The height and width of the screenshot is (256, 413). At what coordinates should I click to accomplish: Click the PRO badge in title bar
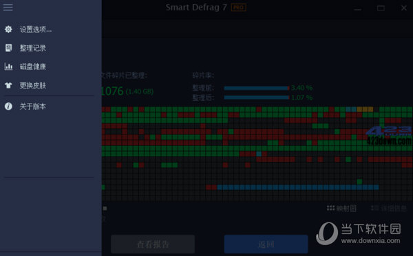[239, 8]
